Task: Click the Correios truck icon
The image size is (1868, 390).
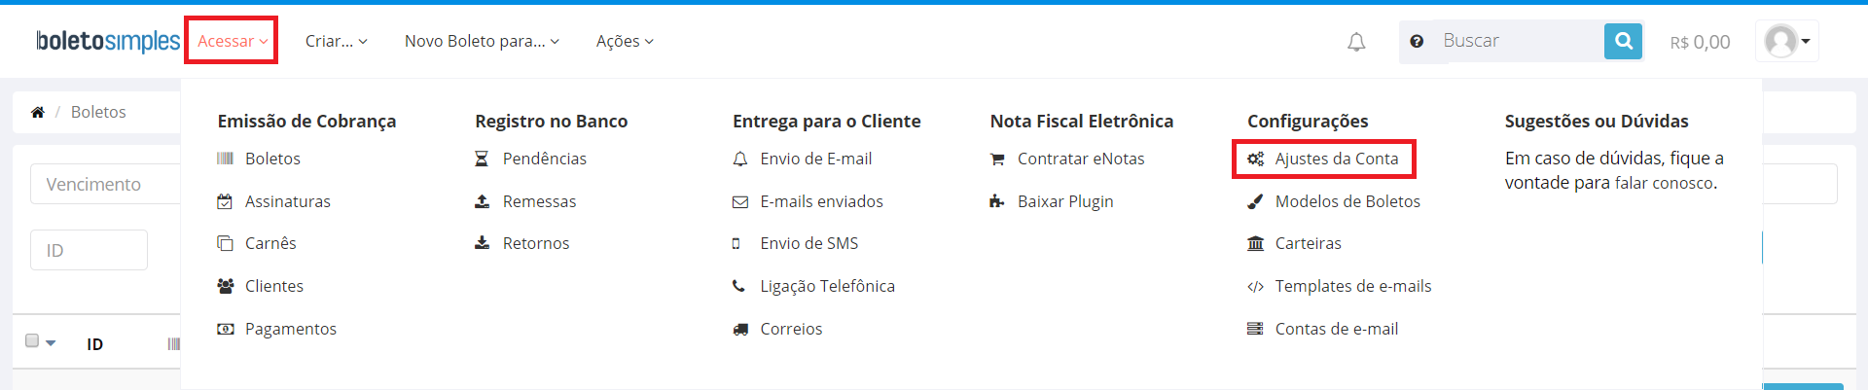Action: point(740,330)
